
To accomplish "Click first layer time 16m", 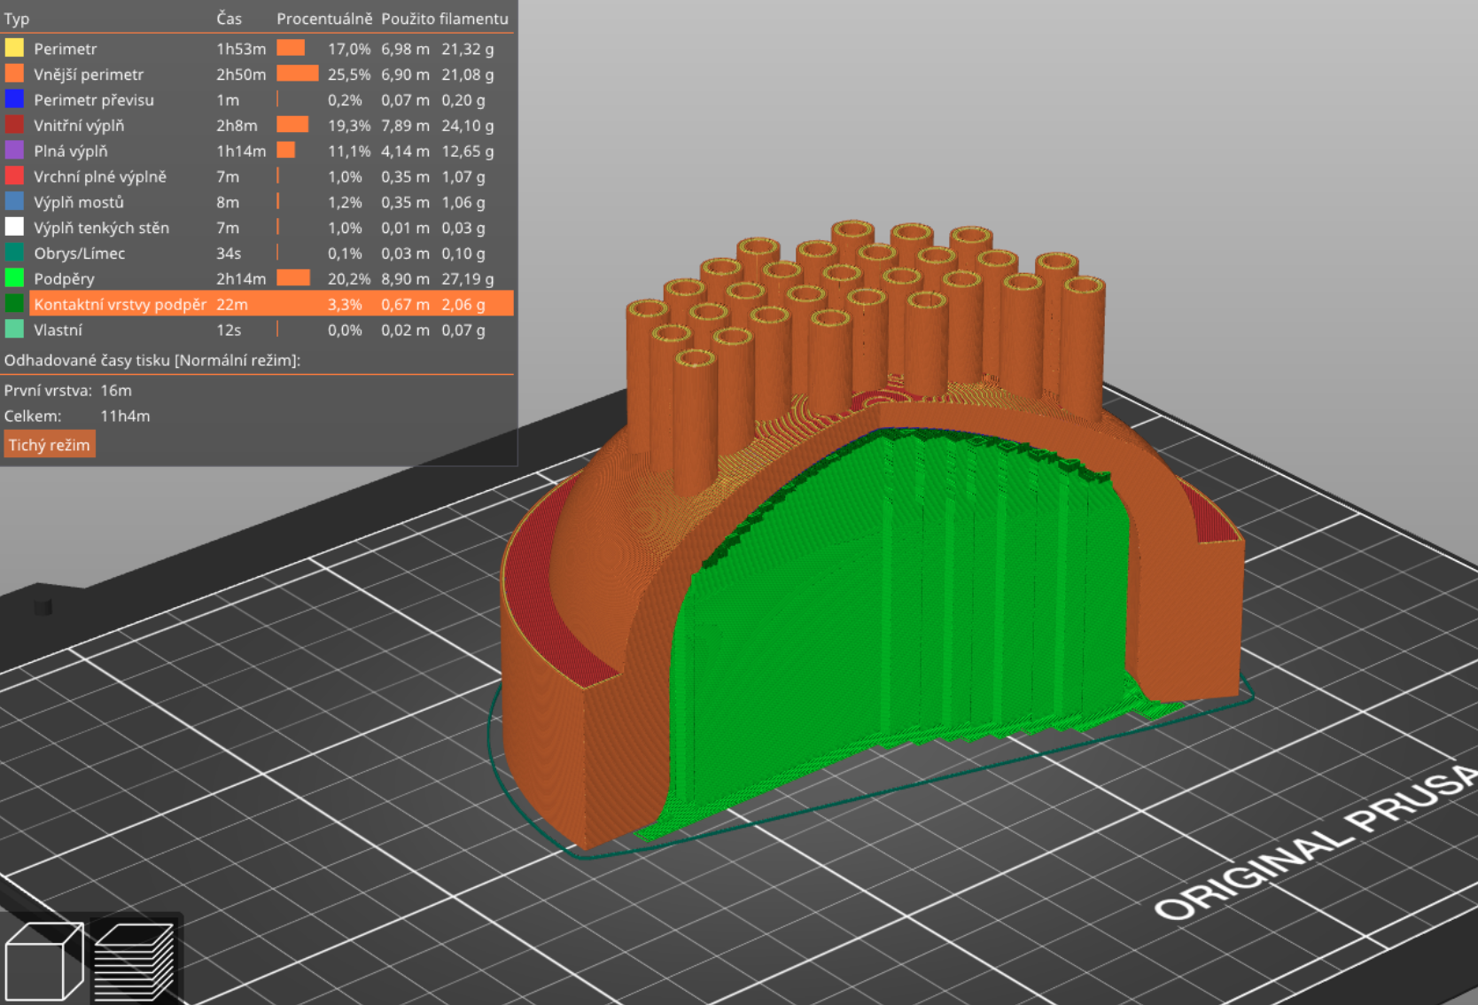I will (116, 390).
